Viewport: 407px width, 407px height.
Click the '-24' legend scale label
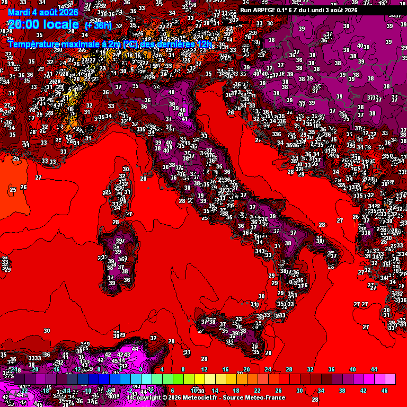coord(14,369)
